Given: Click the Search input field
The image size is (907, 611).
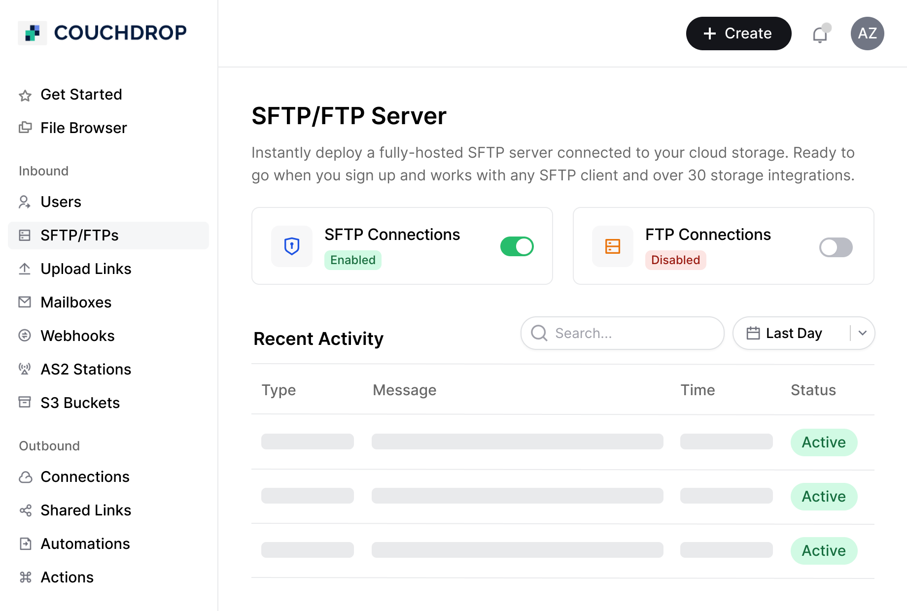Looking at the screenshot, I should [622, 333].
